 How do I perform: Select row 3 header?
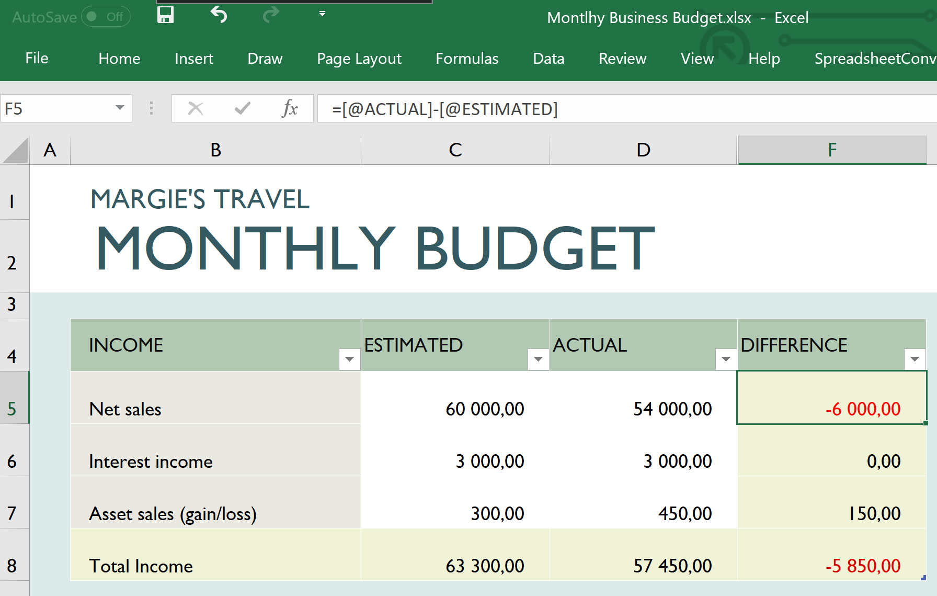(15, 306)
